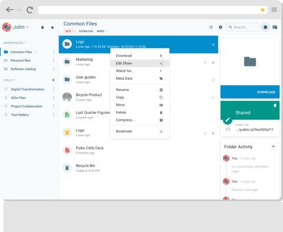Open options menu for Software catalog workspace
283x232 pixels.
(x=54, y=69)
